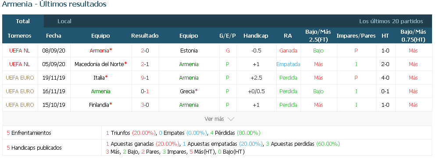Open Grecia team link

point(189,91)
